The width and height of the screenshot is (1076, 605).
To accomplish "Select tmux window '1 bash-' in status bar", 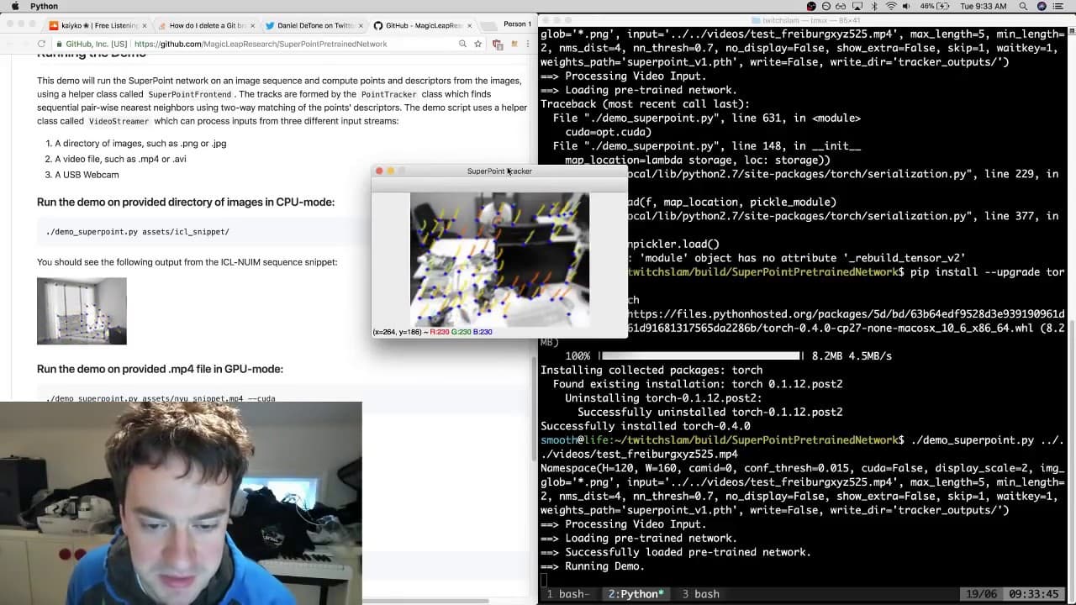I will click(x=567, y=594).
